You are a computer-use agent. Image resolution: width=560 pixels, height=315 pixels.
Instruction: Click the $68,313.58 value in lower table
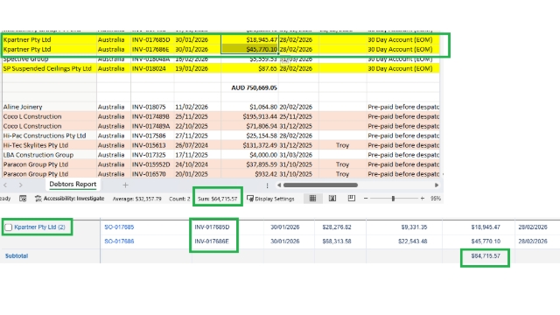[x=337, y=241]
